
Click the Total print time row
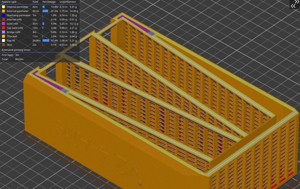click(x=13, y=59)
